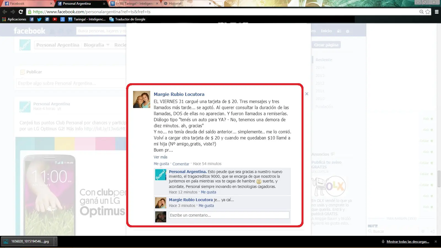Open the Aplicaciones apps shortcut
This screenshot has height=248, width=441.
14,19
